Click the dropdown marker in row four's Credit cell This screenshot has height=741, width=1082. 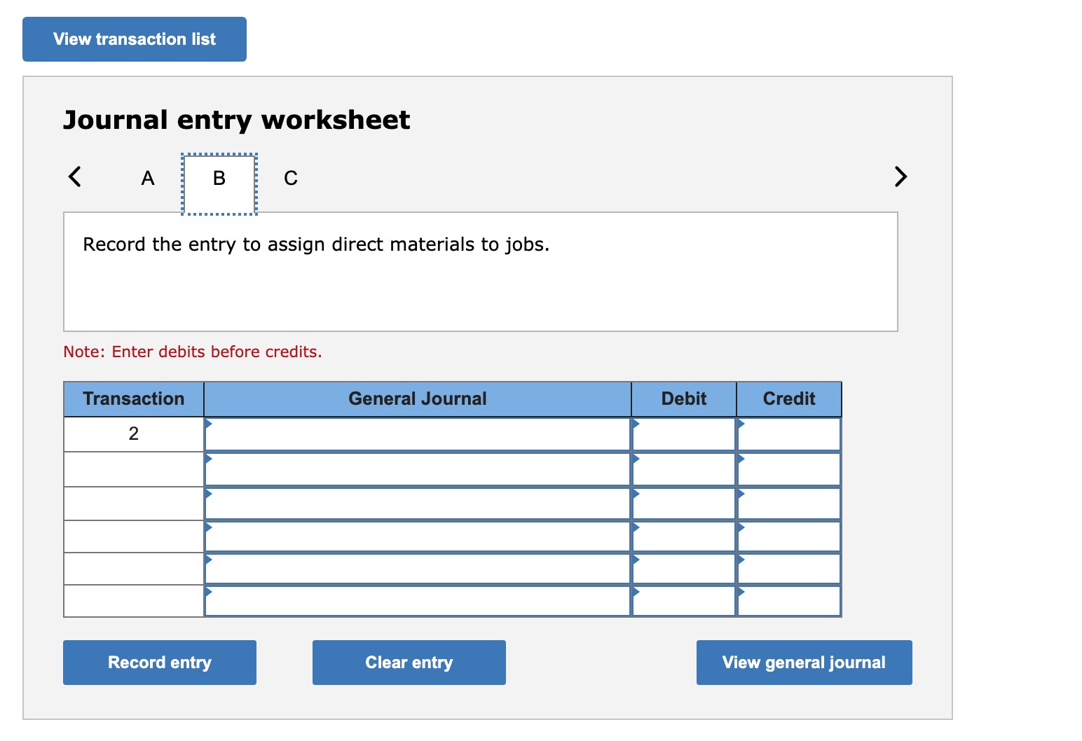(x=741, y=527)
